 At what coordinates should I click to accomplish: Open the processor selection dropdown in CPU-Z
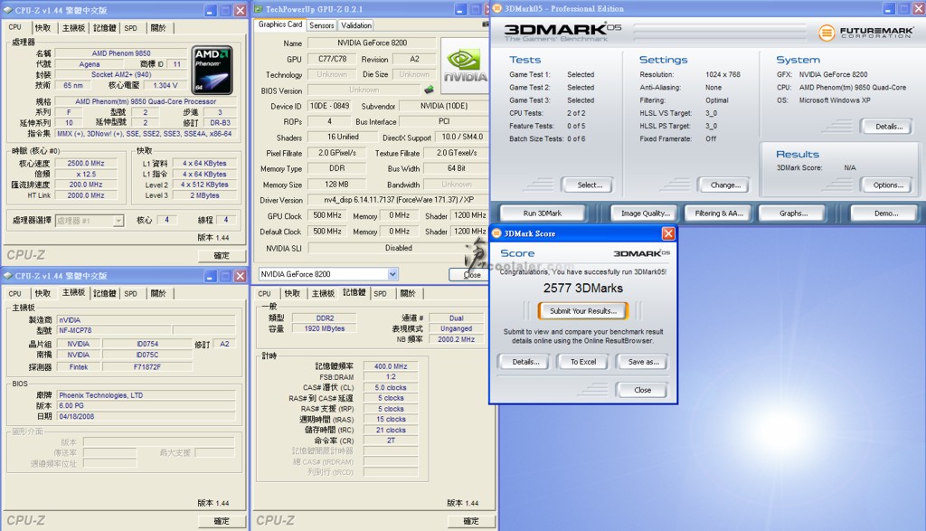118,221
